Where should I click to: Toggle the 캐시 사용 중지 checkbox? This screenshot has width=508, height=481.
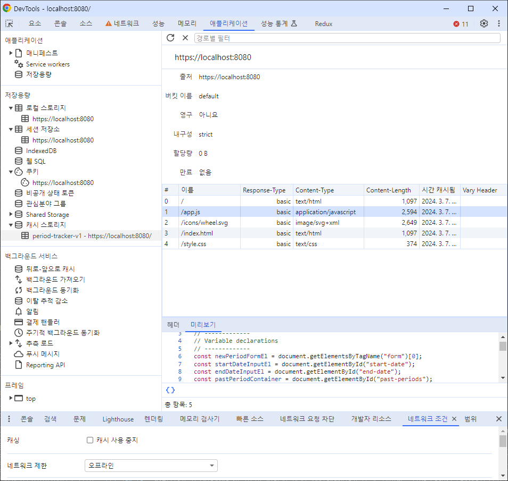pyautogui.click(x=90, y=440)
